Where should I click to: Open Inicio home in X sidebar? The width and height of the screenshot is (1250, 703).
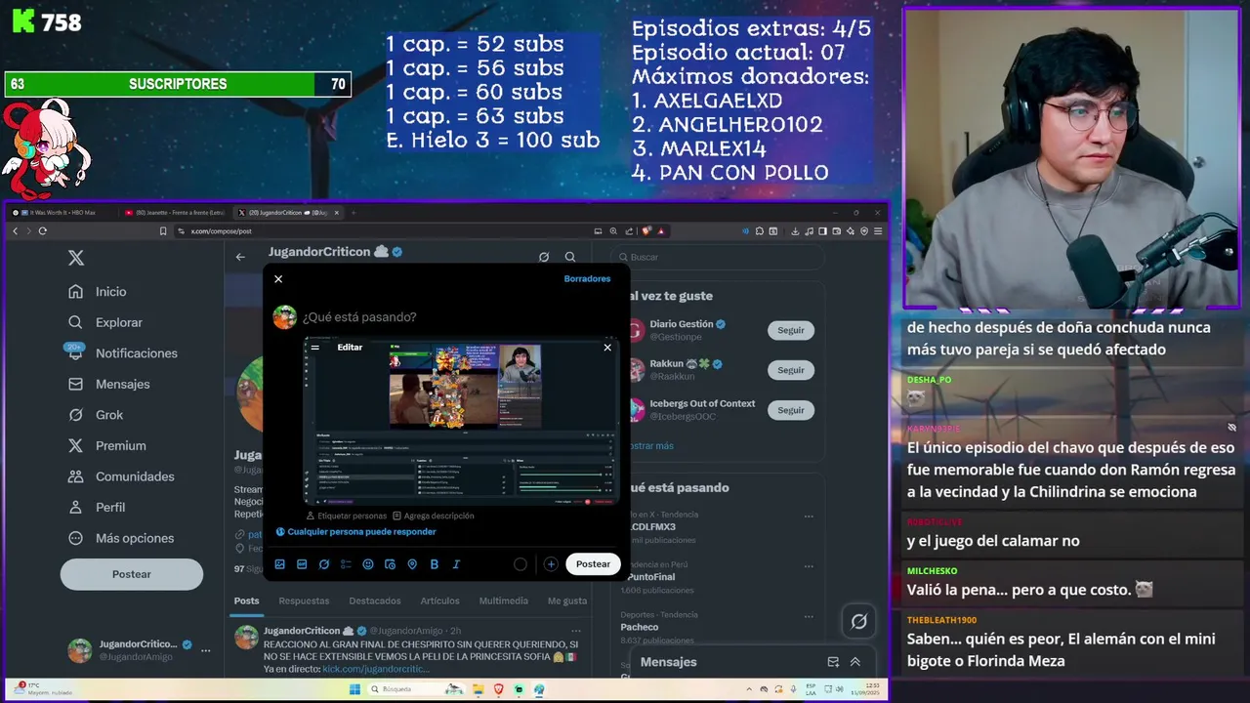tap(98, 292)
